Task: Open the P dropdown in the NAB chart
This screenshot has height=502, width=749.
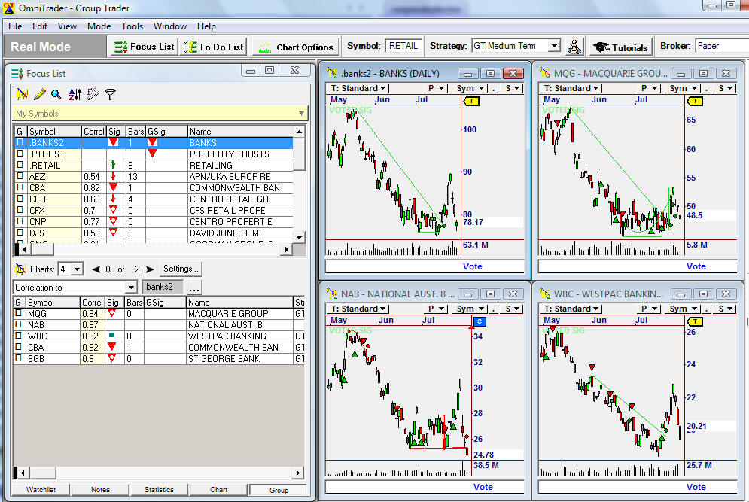Action: point(436,309)
